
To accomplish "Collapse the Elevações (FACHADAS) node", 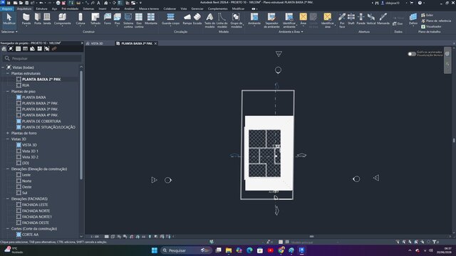I will point(8,199).
